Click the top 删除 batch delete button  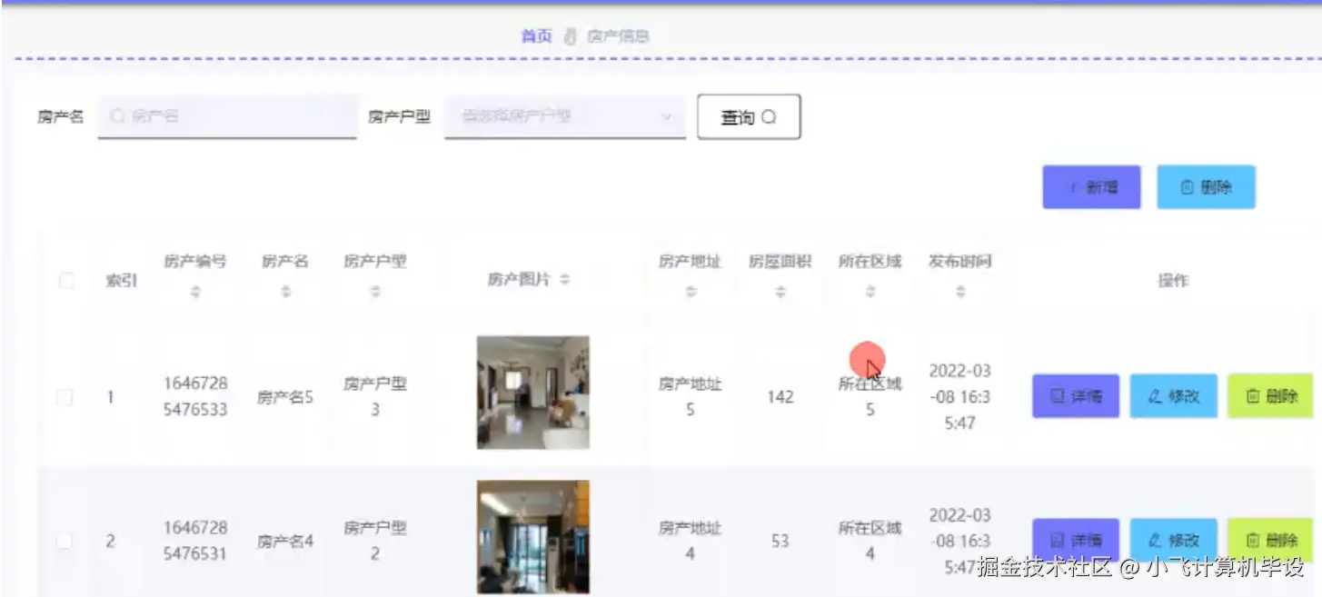tap(1206, 187)
